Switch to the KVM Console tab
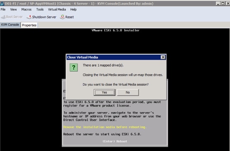The width and height of the screenshot is (230, 151). (10, 25)
